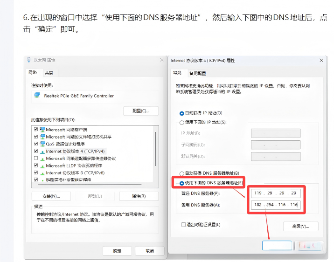The height and width of the screenshot is (262, 334).
Task: Select Internet 协议版本 6 (TCP/IPv6) item
Action: tap(72, 173)
